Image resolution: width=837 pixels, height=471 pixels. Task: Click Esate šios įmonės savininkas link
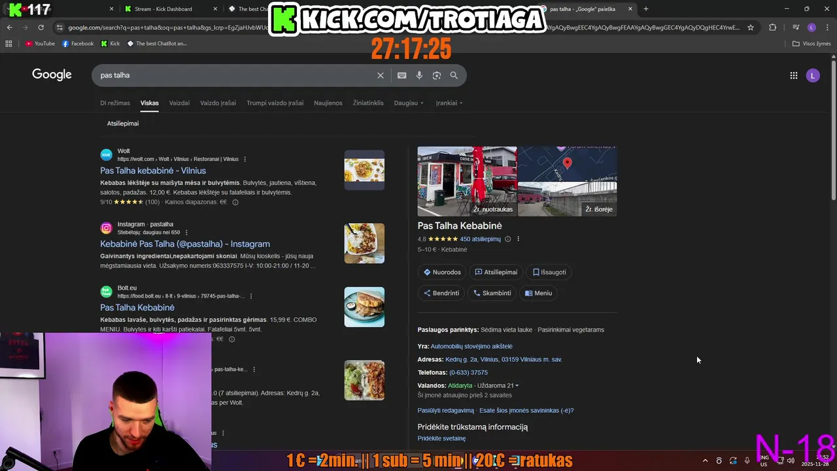coord(526,410)
